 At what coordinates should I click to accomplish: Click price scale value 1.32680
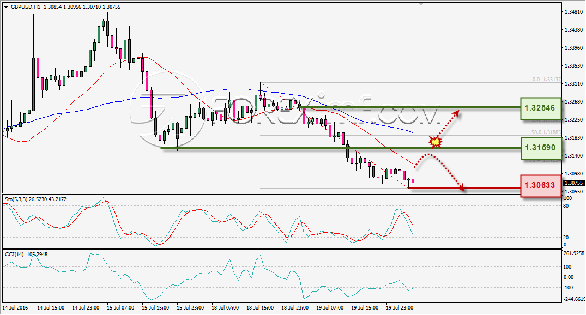coord(573,101)
